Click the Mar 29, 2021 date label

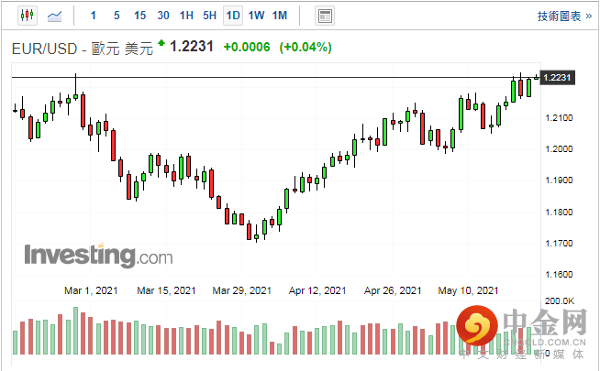[242, 290]
